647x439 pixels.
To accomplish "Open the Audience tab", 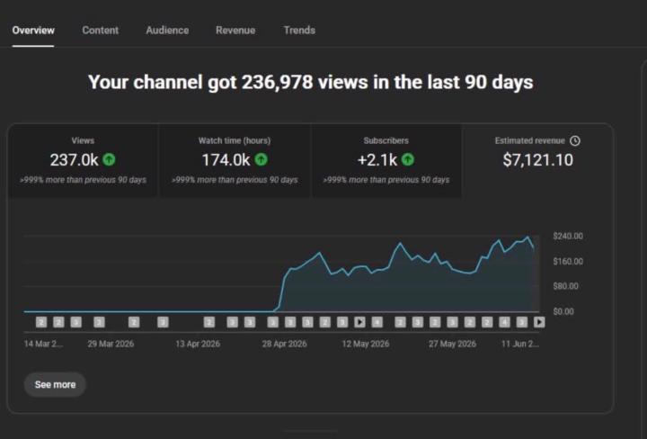I will tap(167, 31).
